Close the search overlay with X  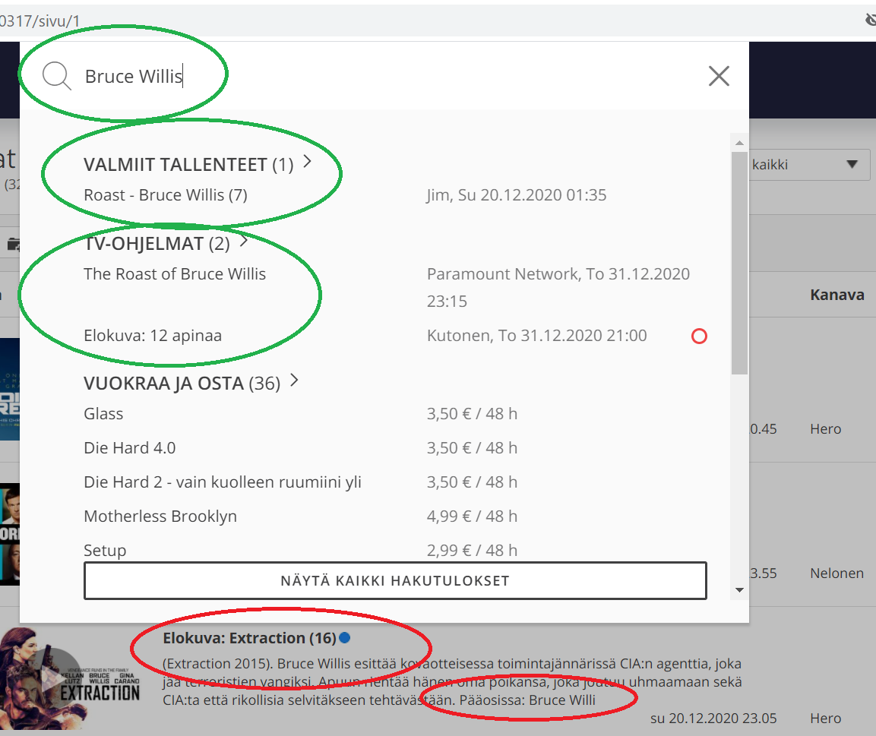point(719,76)
